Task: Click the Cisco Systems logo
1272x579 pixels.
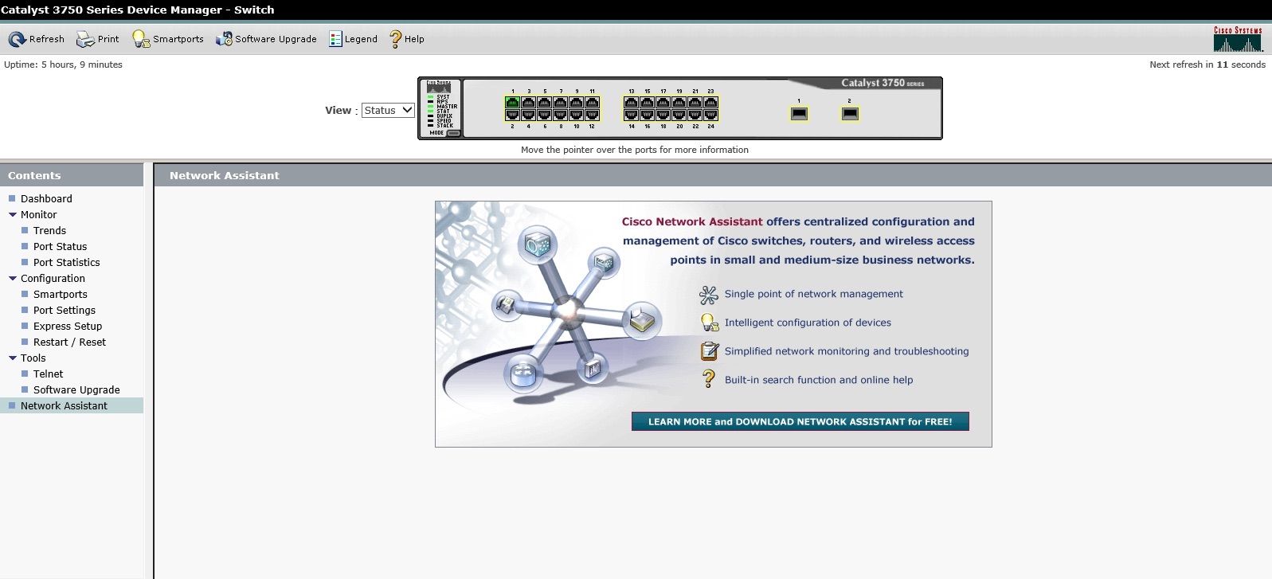Action: coord(1237,38)
